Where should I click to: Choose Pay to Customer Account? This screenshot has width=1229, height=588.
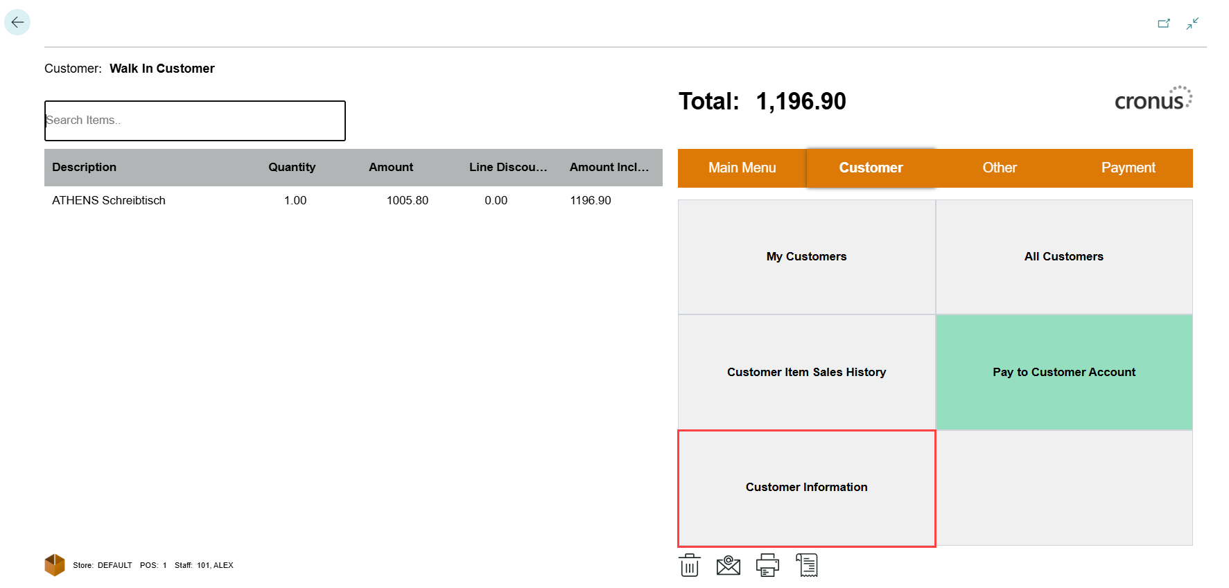click(x=1064, y=373)
